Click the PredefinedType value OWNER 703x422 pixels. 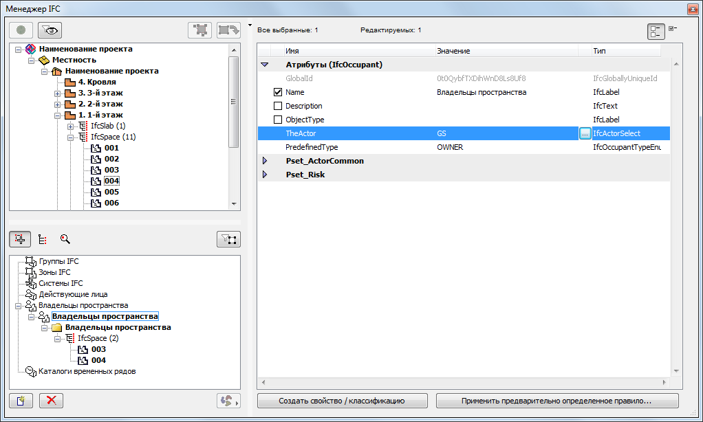point(450,147)
